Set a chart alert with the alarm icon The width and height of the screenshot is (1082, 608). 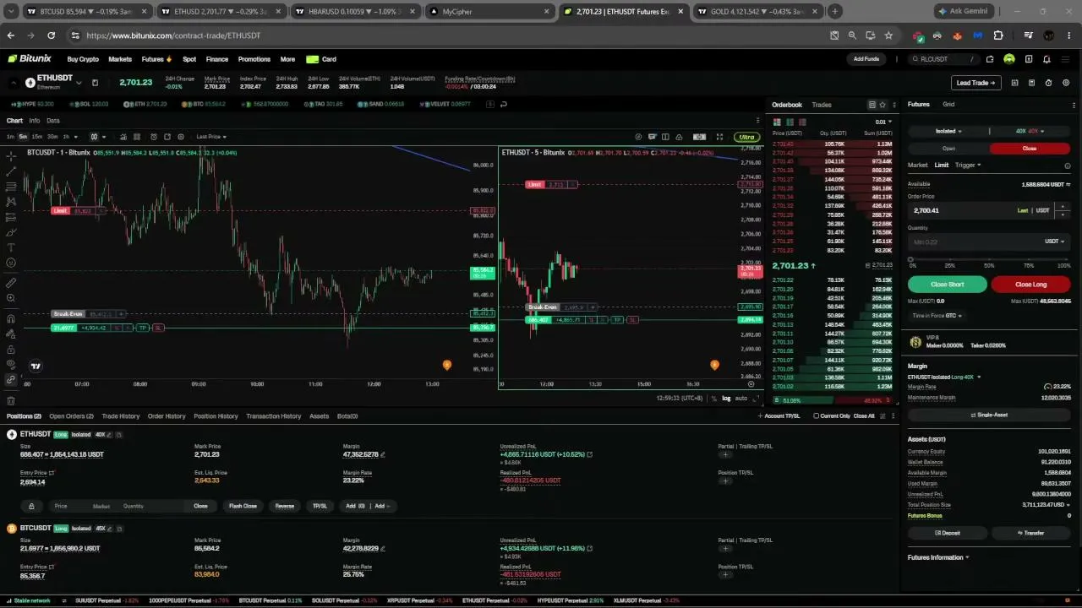[154, 137]
